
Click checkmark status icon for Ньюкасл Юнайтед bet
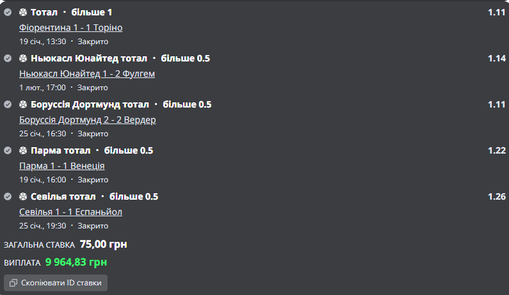[8, 58]
